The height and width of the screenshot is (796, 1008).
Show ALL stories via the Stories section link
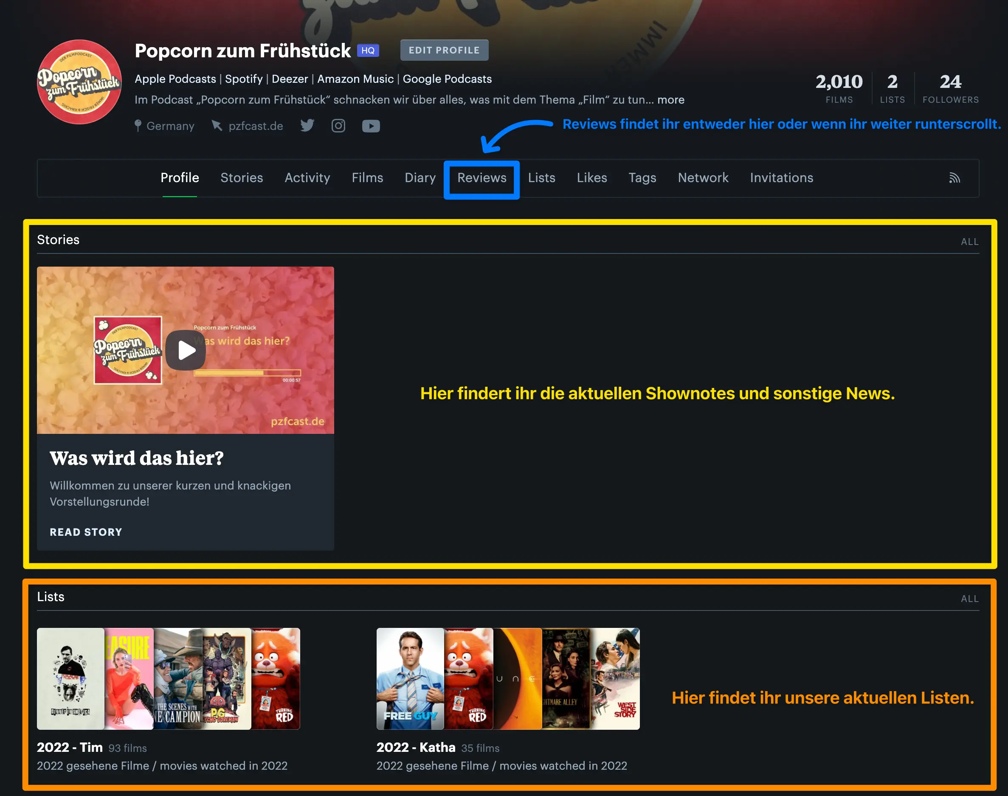pyautogui.click(x=969, y=242)
